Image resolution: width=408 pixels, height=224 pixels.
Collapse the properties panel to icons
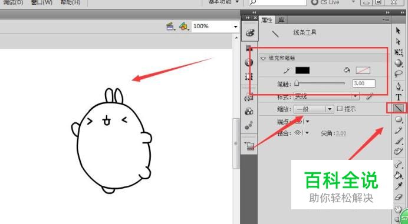[388, 12]
